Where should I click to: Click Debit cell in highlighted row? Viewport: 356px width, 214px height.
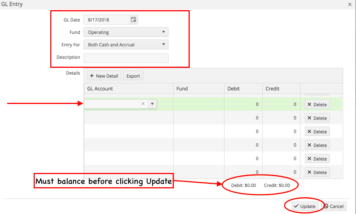click(x=243, y=104)
